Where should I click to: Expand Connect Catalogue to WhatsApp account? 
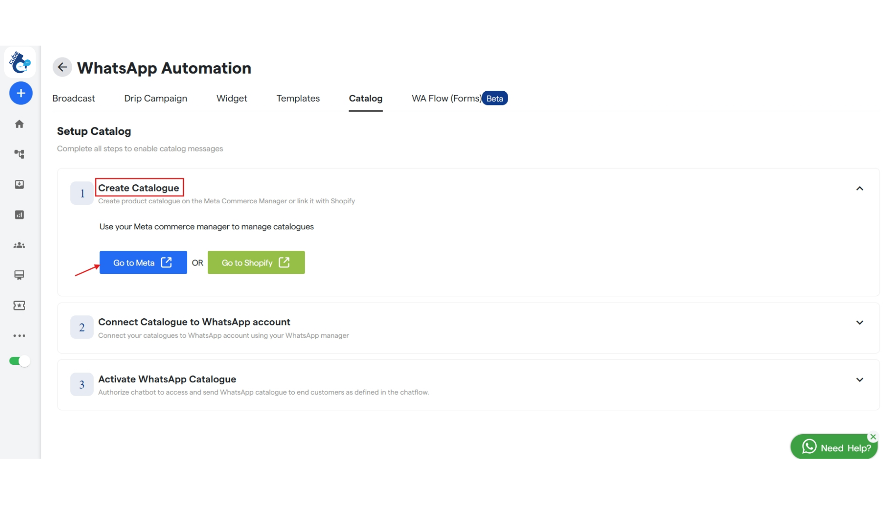click(859, 323)
